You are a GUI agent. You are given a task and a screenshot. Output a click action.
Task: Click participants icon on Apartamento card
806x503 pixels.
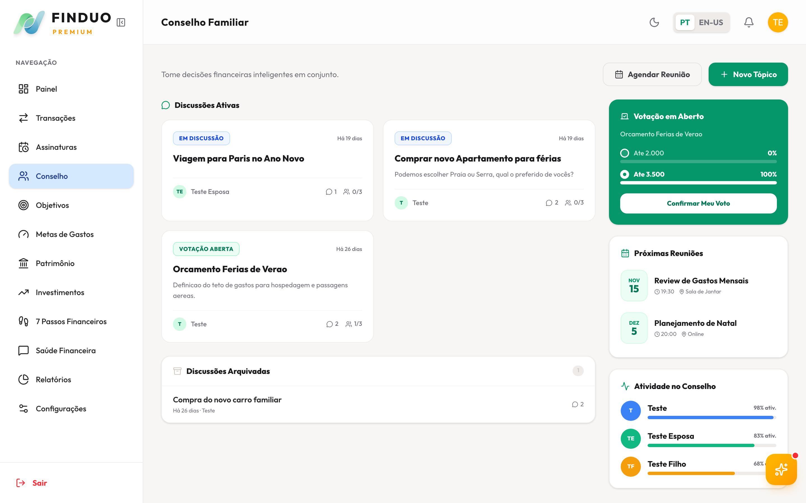pyautogui.click(x=568, y=203)
